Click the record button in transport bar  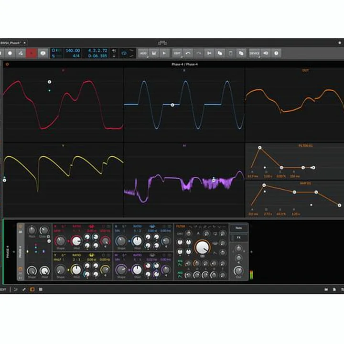tap(10, 53)
